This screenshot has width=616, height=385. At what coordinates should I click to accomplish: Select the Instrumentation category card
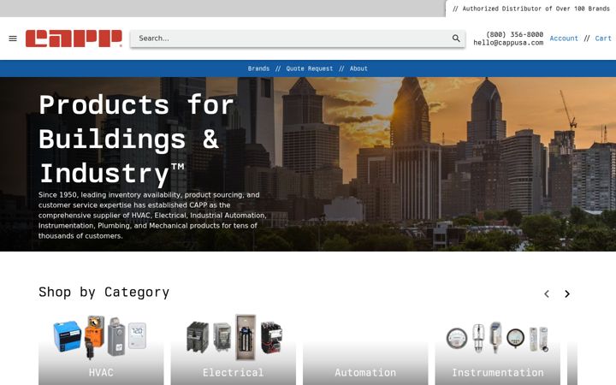click(x=497, y=350)
